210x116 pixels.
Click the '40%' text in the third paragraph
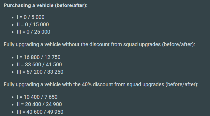point(87,84)
